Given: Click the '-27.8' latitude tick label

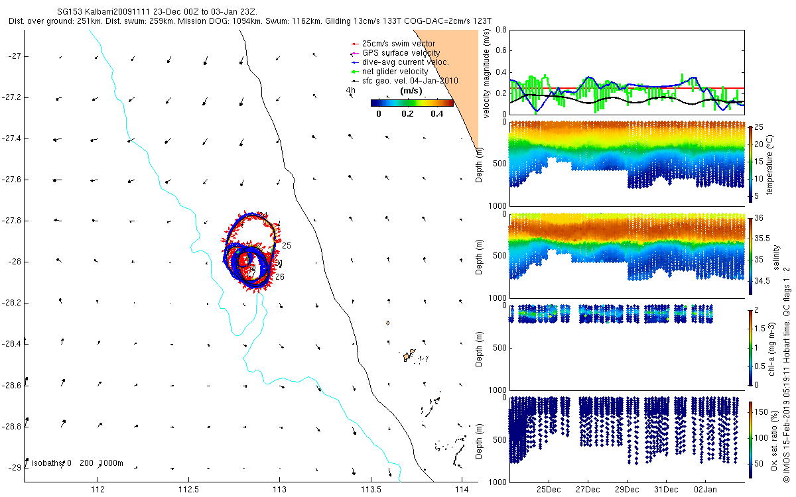Looking at the screenshot, I should click(x=13, y=221).
